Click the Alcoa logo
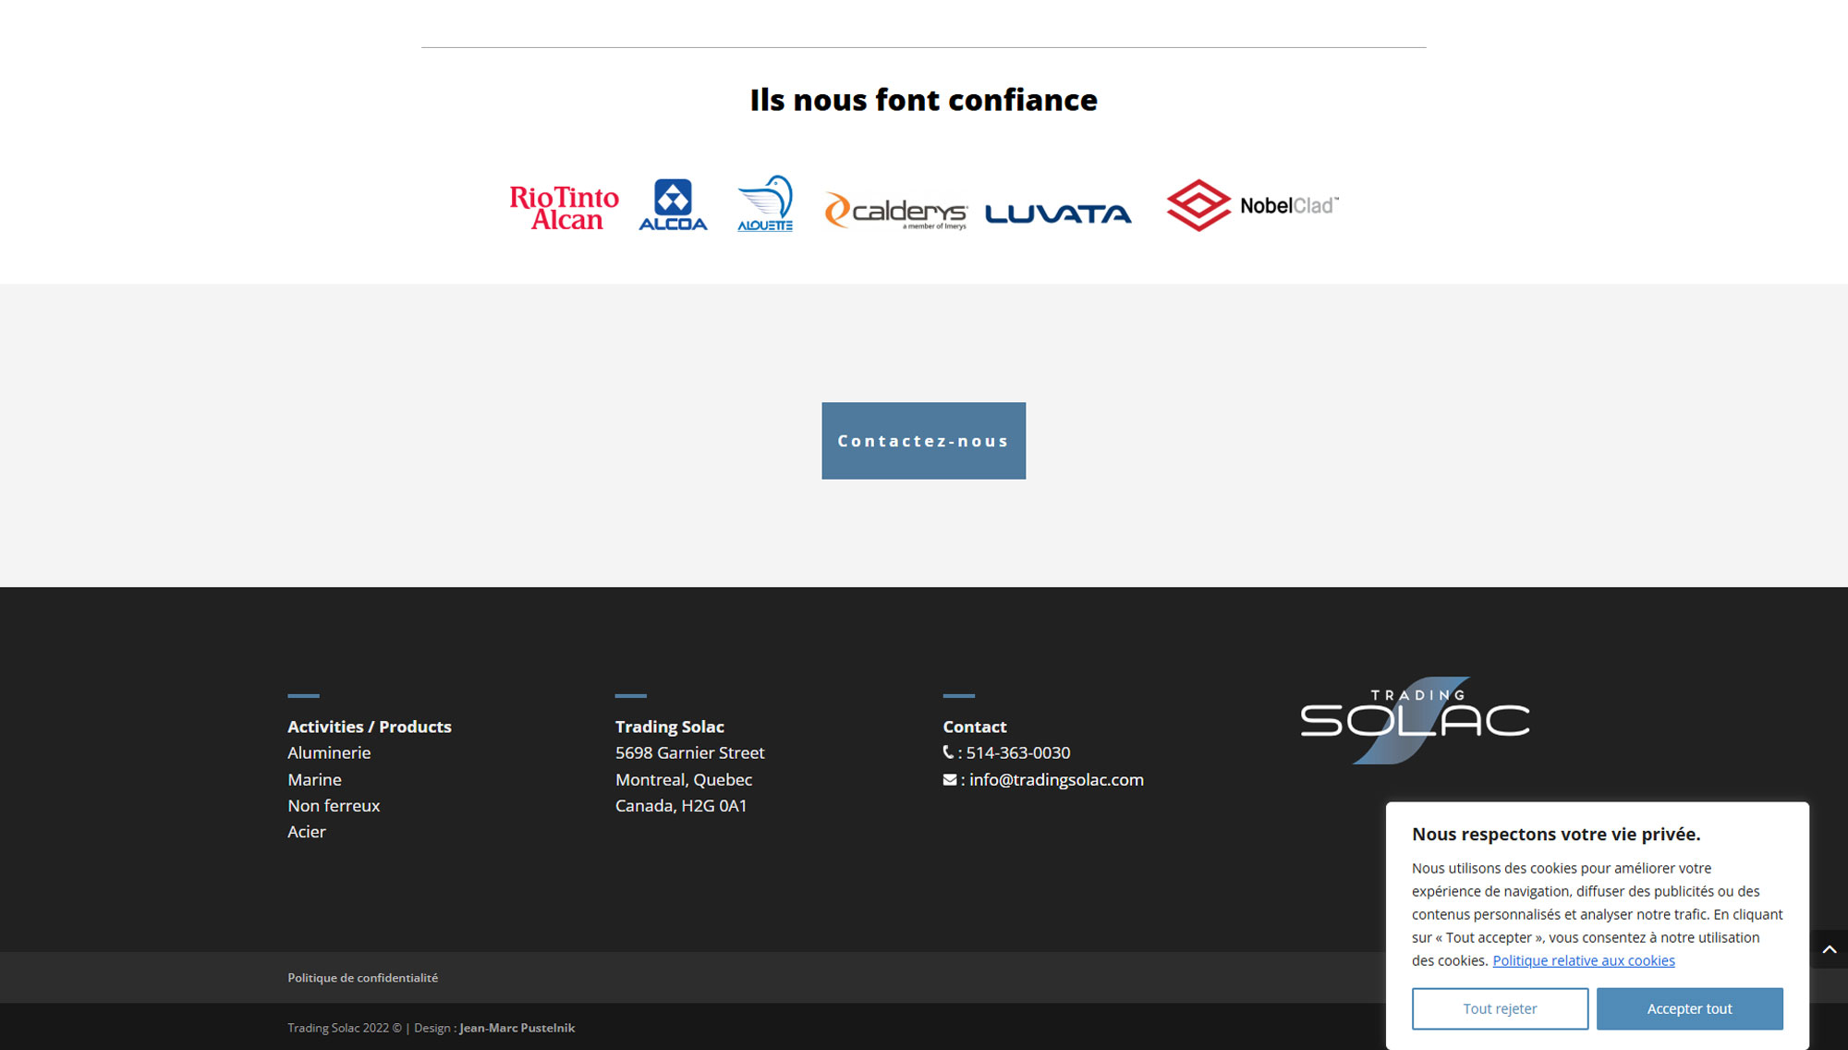 coord(673,204)
